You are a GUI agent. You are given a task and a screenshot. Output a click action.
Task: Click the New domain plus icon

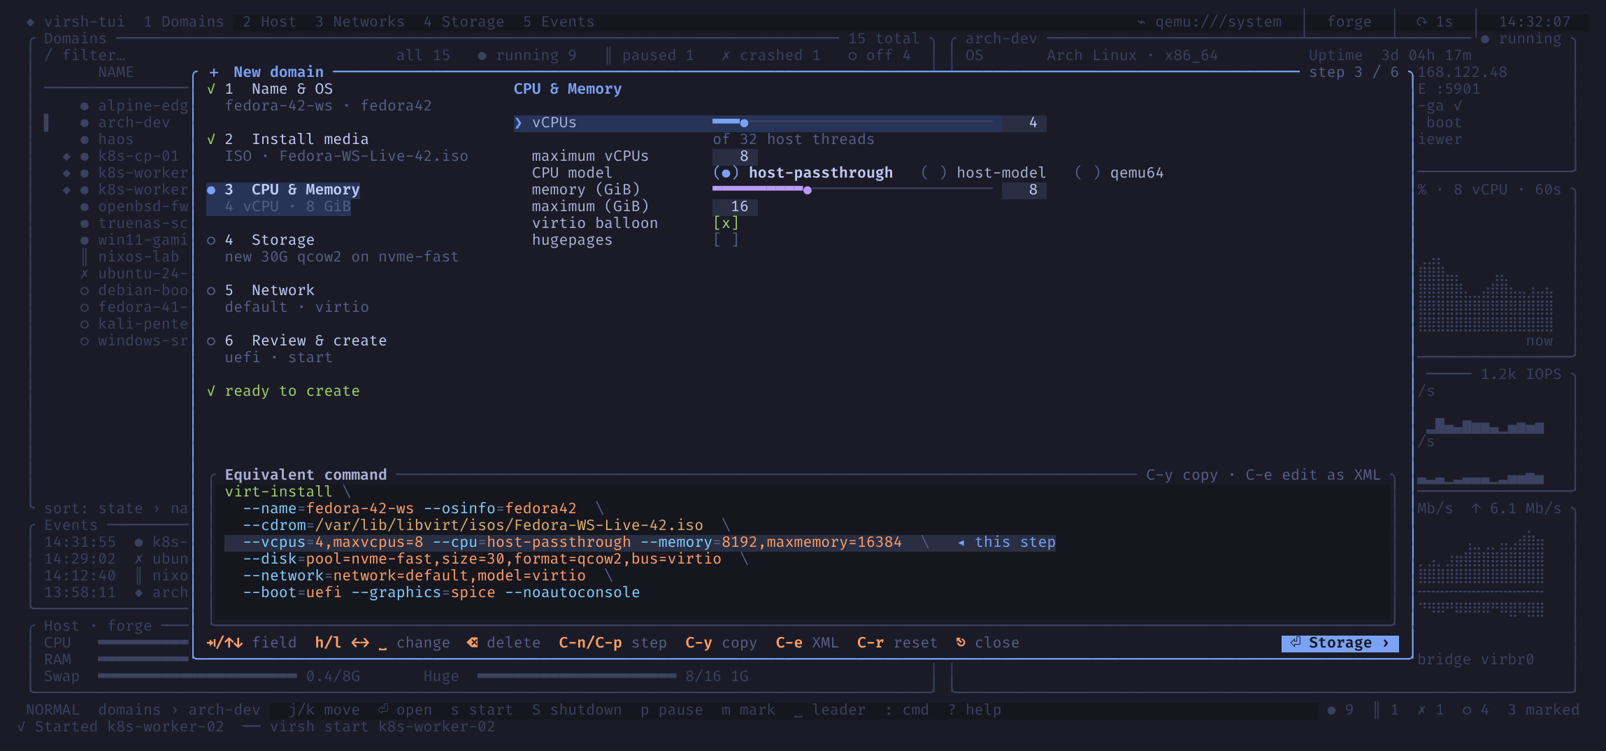pos(214,72)
